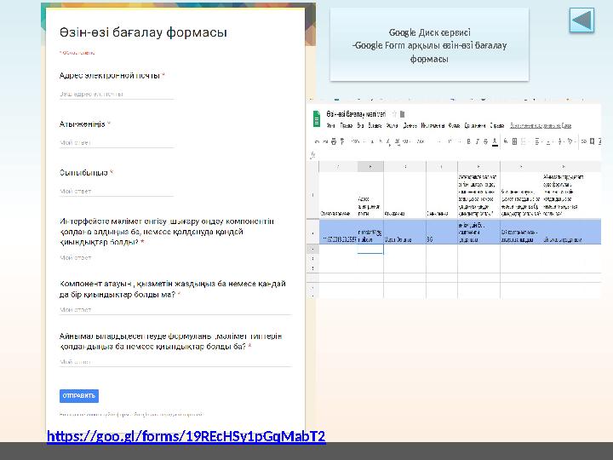The image size is (613, 460).
Task: Star the spreadsheet with the star icon
Action: [394, 114]
